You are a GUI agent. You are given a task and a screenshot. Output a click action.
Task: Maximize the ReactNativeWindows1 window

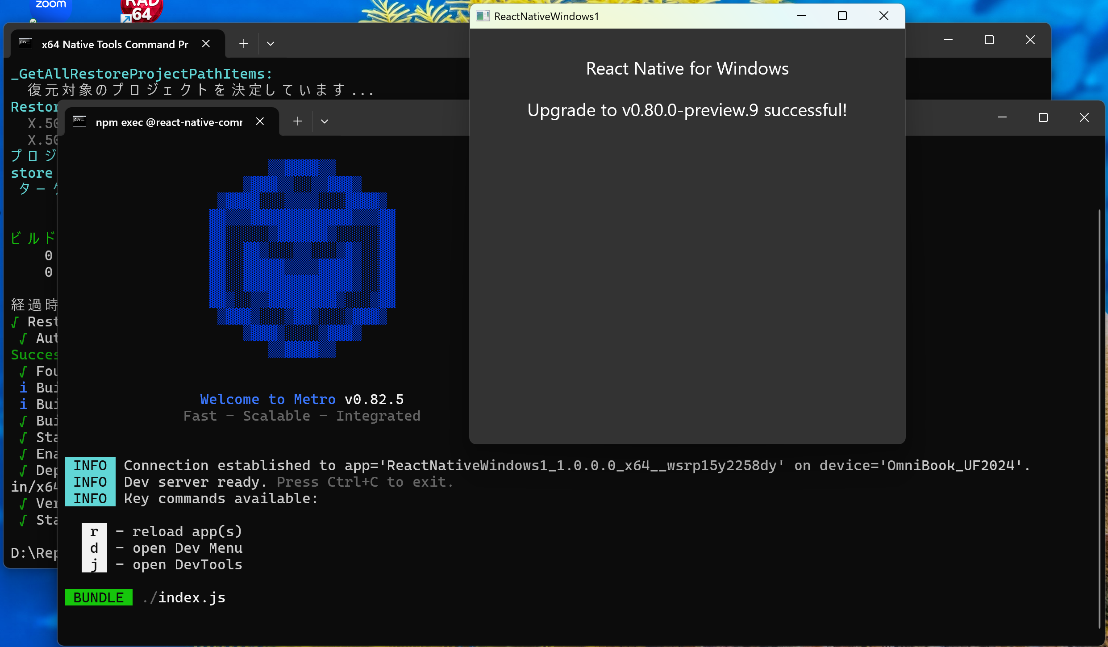pyautogui.click(x=842, y=16)
